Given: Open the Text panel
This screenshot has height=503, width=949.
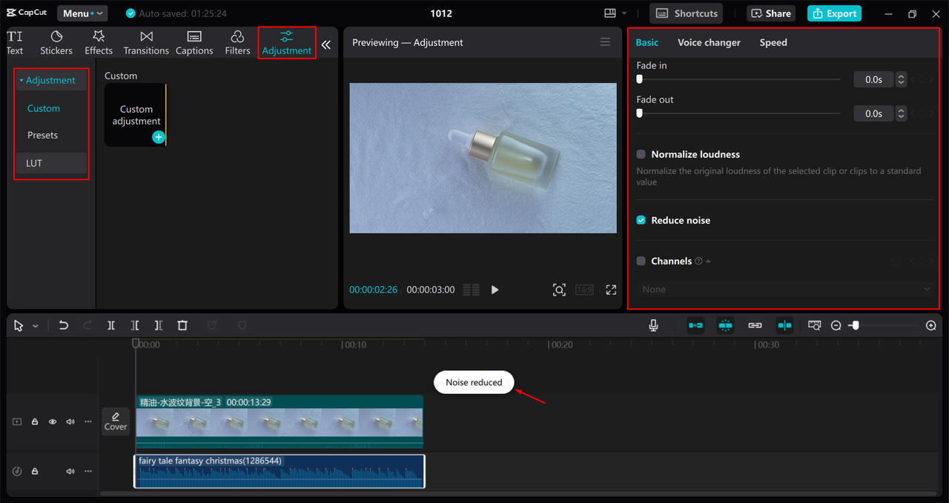Looking at the screenshot, I should pos(15,43).
